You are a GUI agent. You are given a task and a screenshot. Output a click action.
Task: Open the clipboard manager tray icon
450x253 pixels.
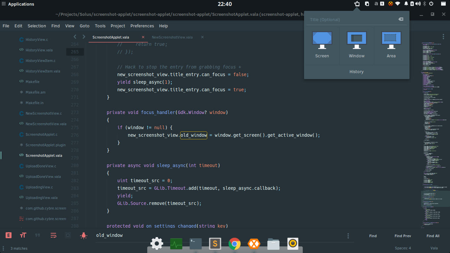[x=367, y=4]
